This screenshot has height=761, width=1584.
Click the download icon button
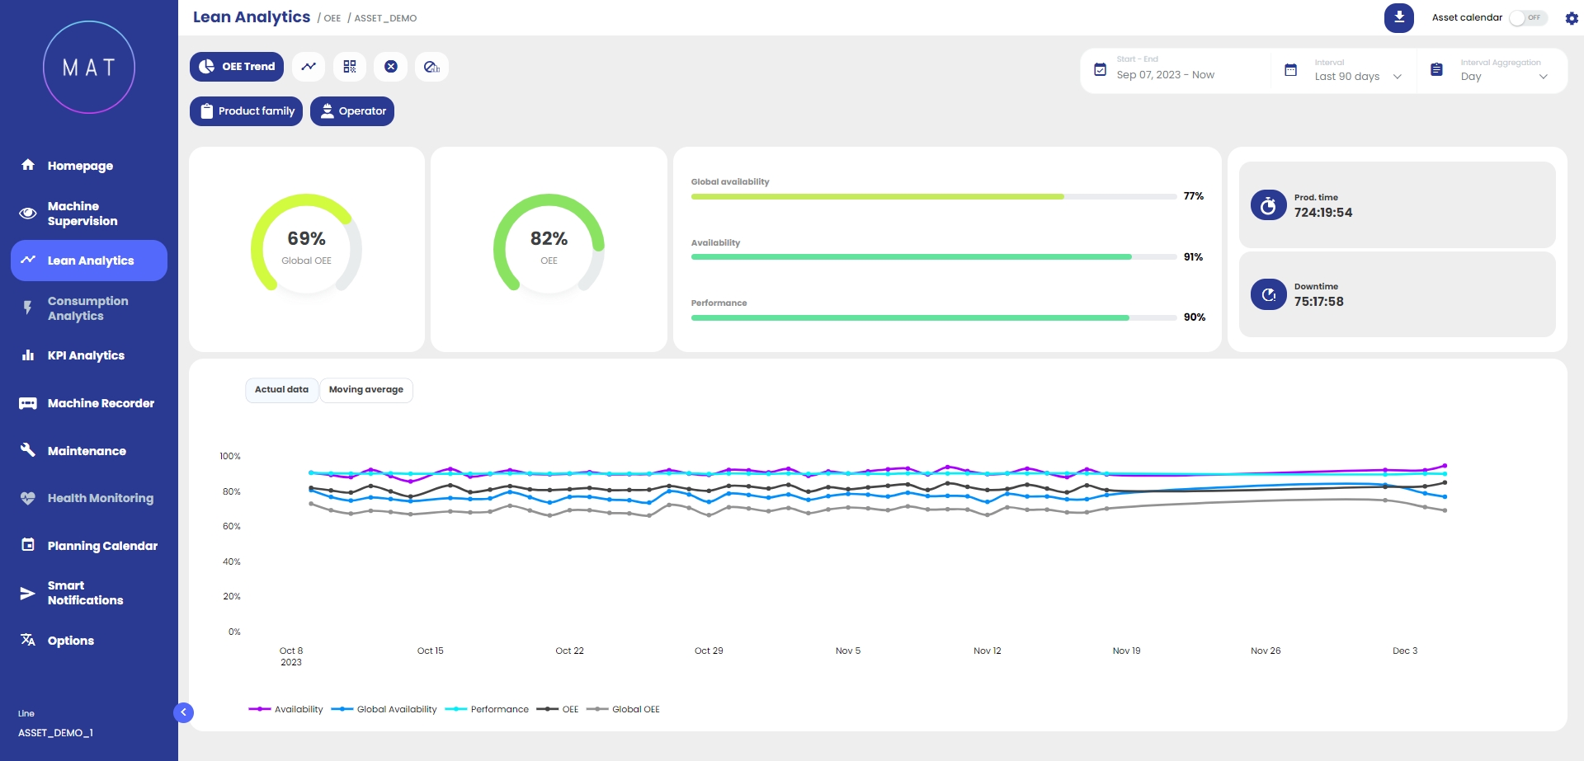click(1398, 17)
